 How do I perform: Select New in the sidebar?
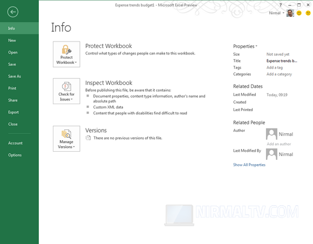19,40
